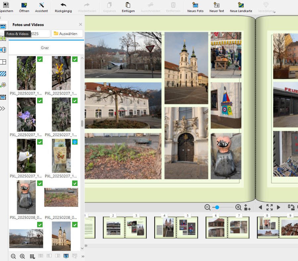This screenshot has width=298, height=261.
Task: Click the blue 2 badge on the postcard photo
Action: [75, 142]
